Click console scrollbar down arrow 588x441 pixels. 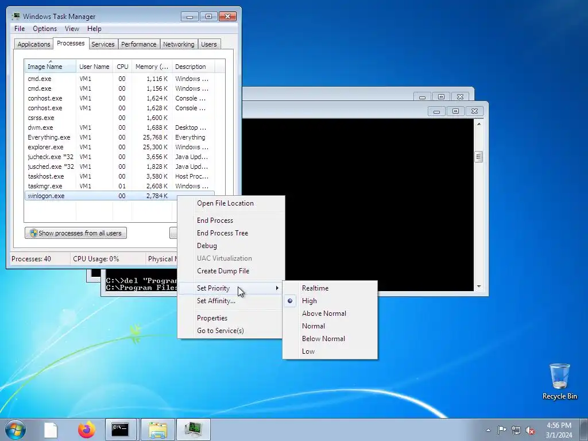coord(478,287)
